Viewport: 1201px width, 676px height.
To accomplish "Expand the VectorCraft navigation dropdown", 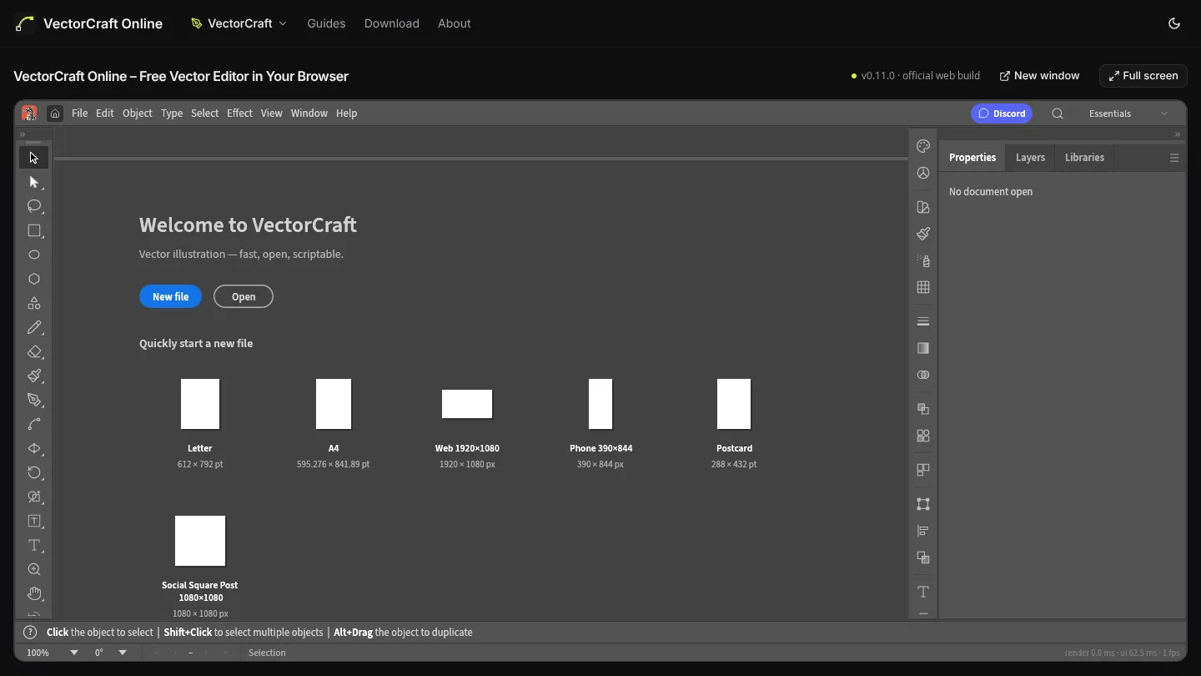I will click(x=239, y=23).
